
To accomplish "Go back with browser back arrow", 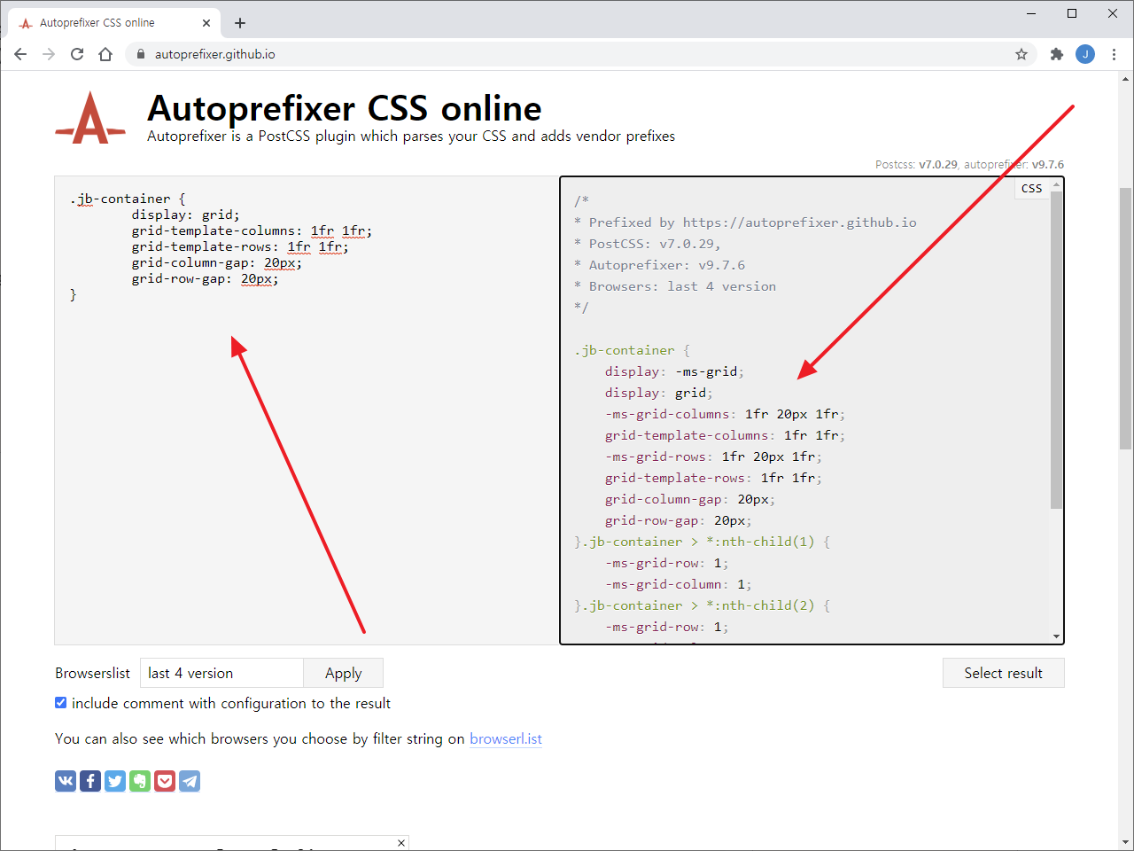I will coord(20,54).
